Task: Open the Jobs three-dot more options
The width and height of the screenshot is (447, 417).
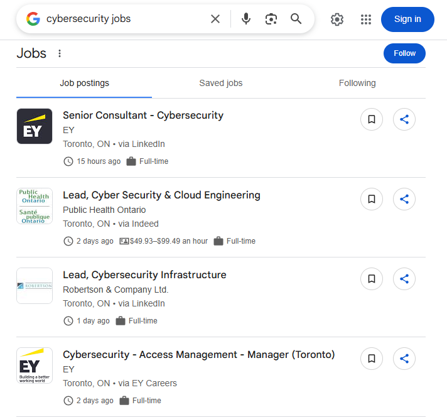Action: point(60,53)
